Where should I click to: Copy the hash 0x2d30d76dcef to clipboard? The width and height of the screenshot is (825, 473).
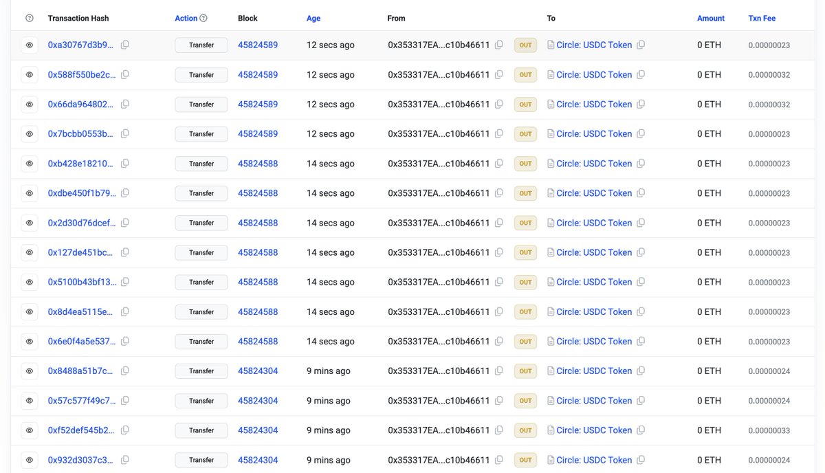pyautogui.click(x=124, y=223)
